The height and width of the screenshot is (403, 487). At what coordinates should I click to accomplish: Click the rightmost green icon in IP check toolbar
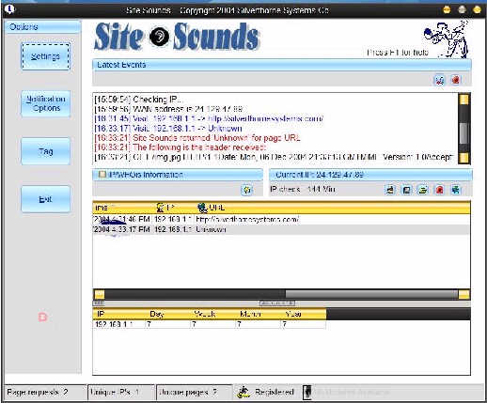click(456, 190)
